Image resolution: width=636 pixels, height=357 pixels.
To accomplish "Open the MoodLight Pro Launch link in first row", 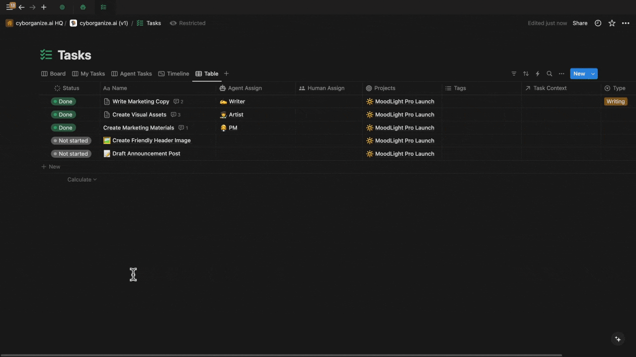I will click(404, 102).
